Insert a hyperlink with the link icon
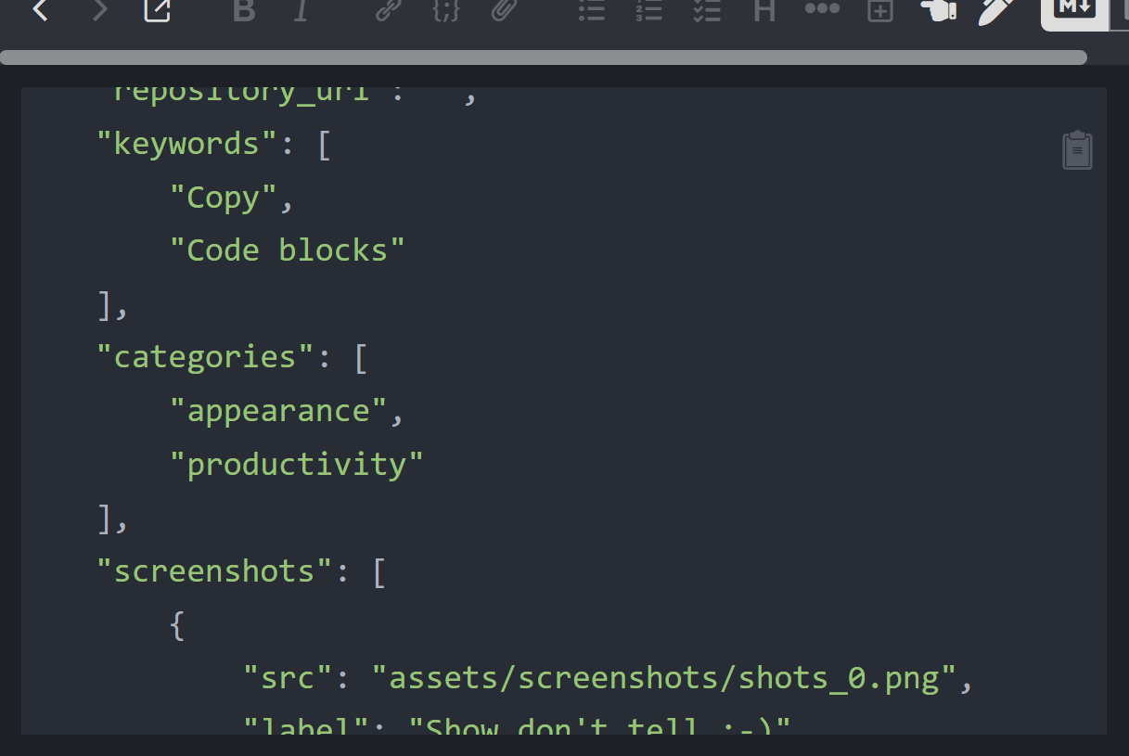This screenshot has width=1129, height=756. point(387,12)
